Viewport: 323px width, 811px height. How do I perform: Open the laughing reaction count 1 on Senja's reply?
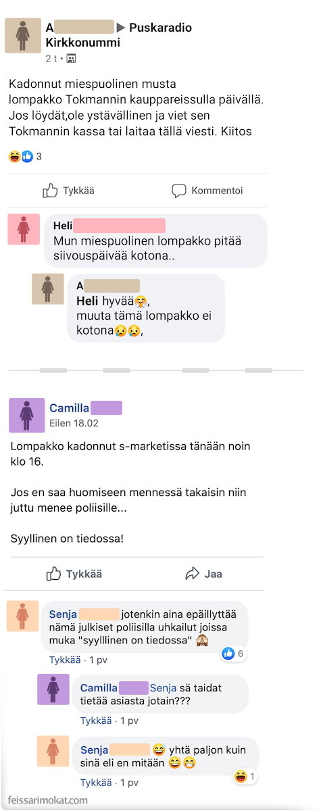[245, 777]
